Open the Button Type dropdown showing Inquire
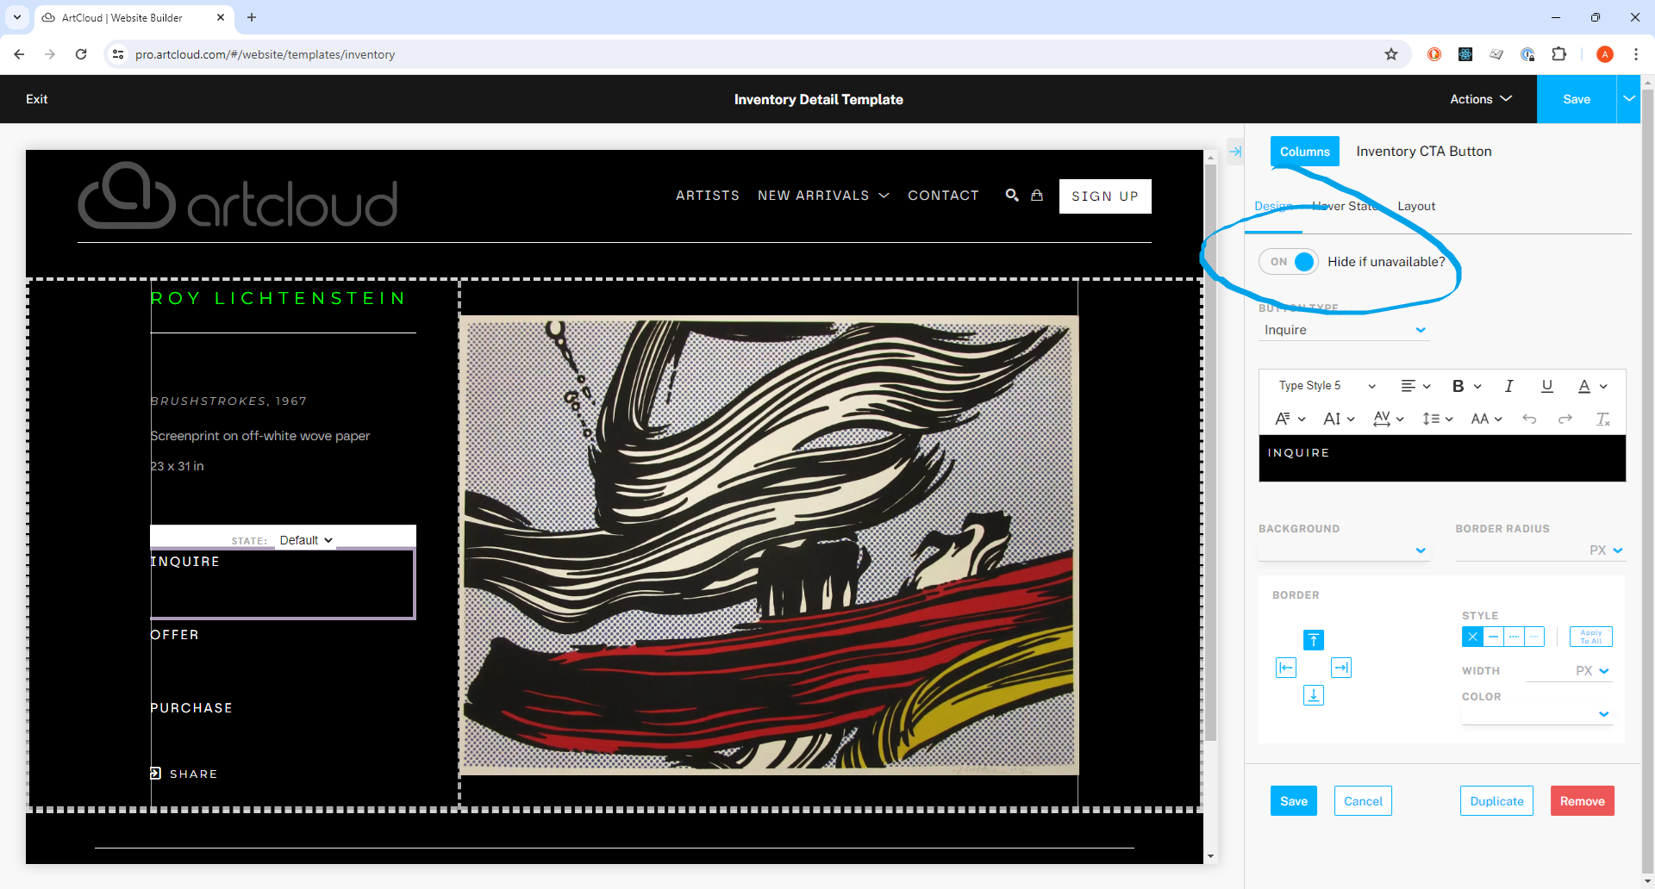The height and width of the screenshot is (889, 1655). click(1344, 330)
